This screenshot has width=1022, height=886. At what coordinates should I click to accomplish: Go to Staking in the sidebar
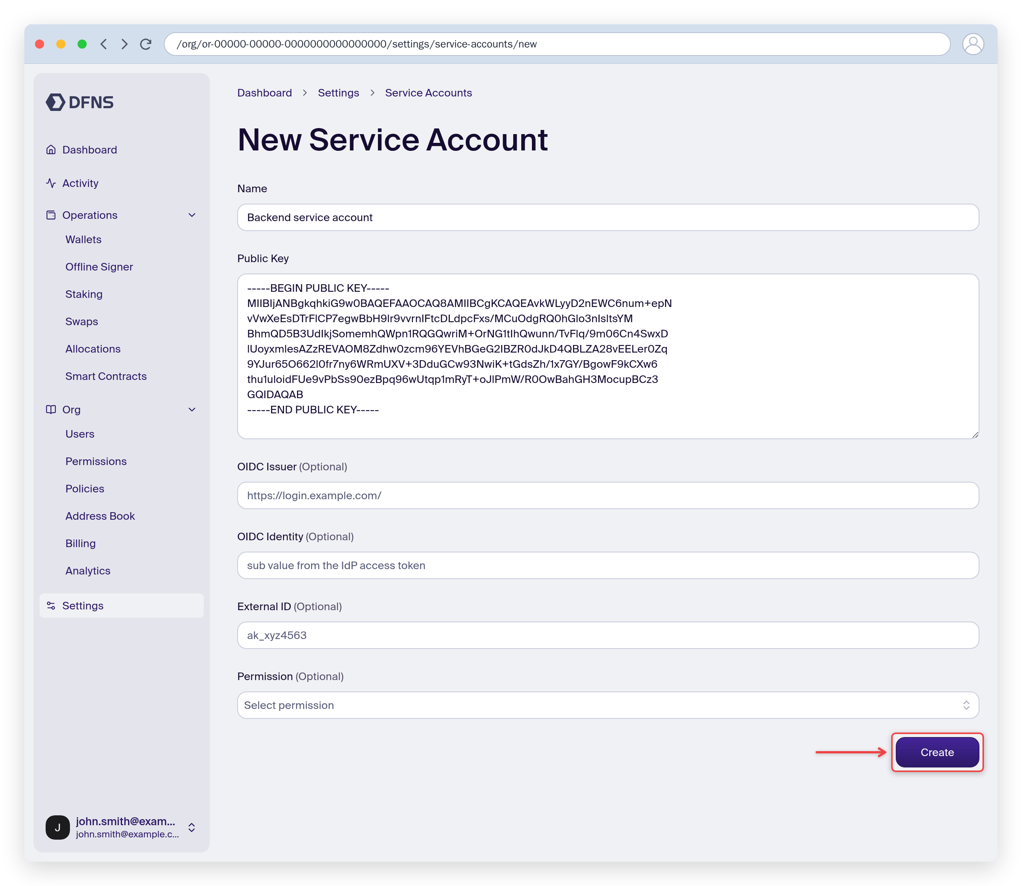pyautogui.click(x=84, y=294)
